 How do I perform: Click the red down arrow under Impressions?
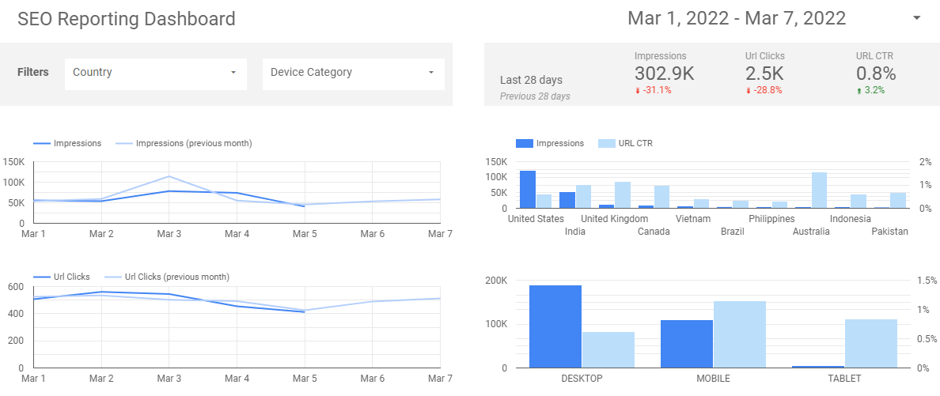[x=637, y=91]
